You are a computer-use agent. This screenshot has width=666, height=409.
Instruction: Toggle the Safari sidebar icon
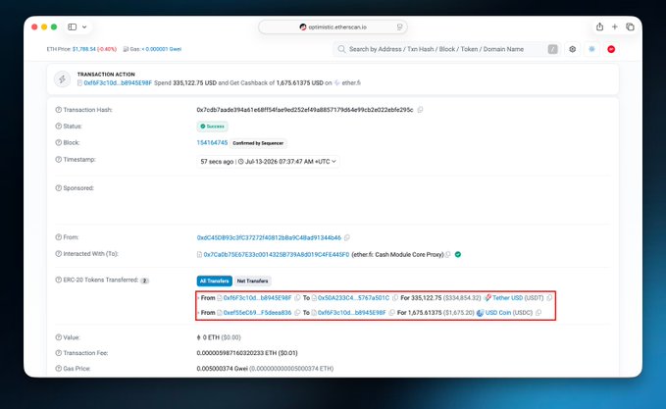pos(73,26)
